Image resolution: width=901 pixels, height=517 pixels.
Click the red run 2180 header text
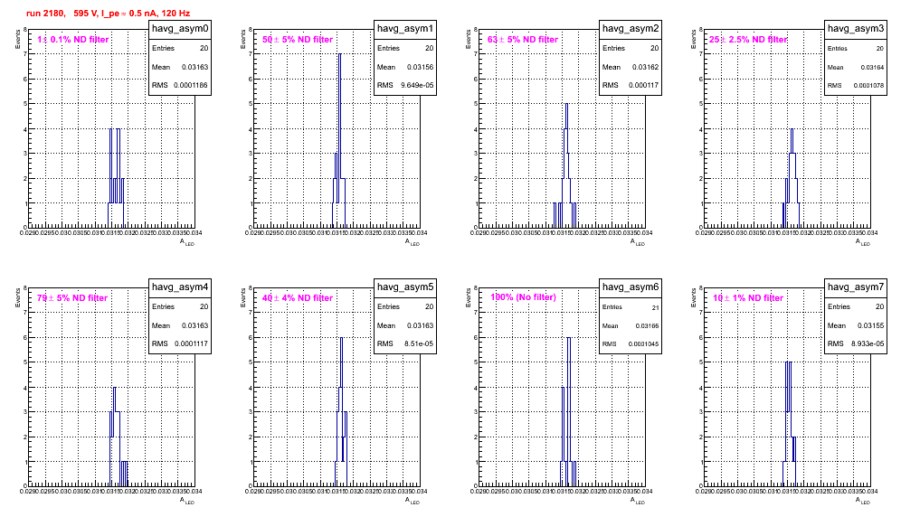tap(108, 14)
